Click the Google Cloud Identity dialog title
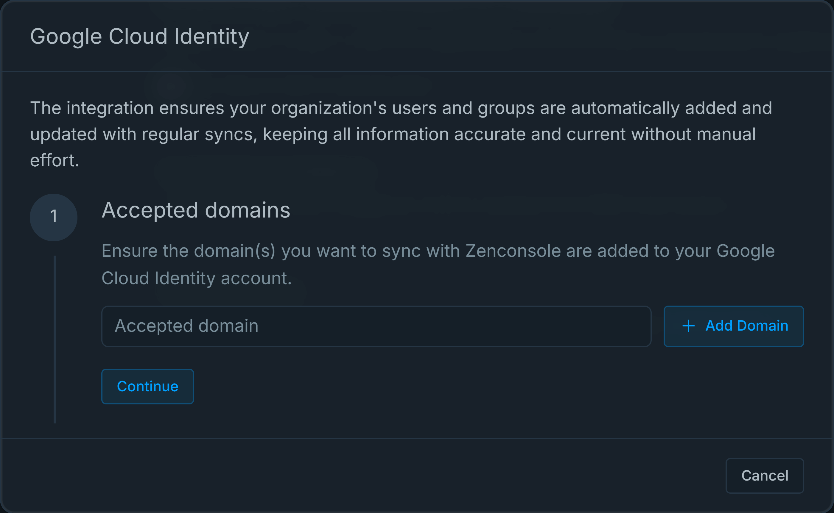 click(x=140, y=36)
